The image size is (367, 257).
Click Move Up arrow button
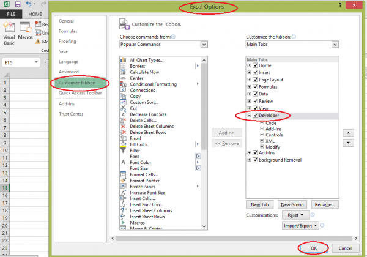click(348, 133)
